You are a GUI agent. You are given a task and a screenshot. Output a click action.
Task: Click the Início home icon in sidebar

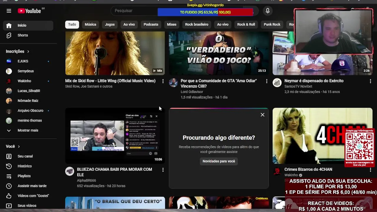pyautogui.click(x=9, y=25)
